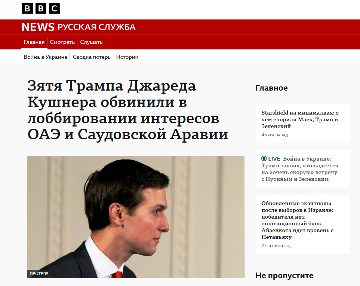Open Сводка потерь section

point(92,57)
